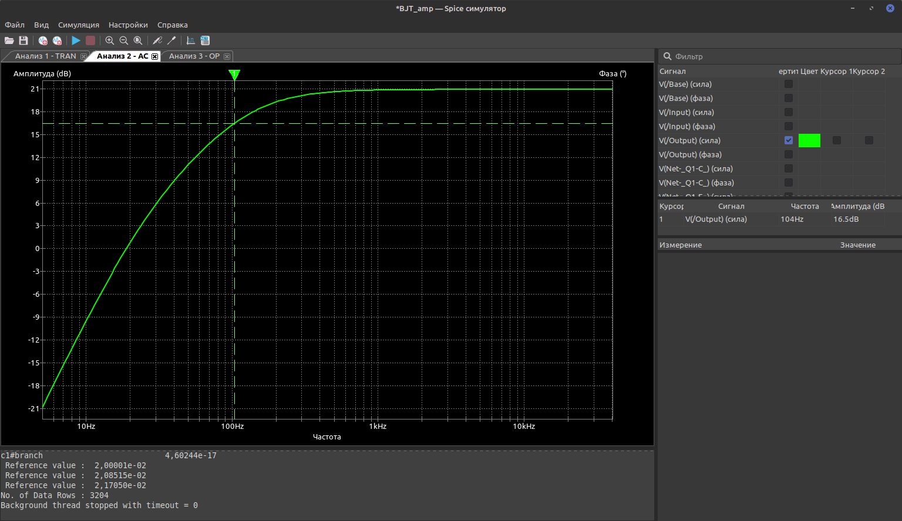
Task: Uncheck the V(/Output) (сила) plot checkbox
Action: click(x=789, y=140)
